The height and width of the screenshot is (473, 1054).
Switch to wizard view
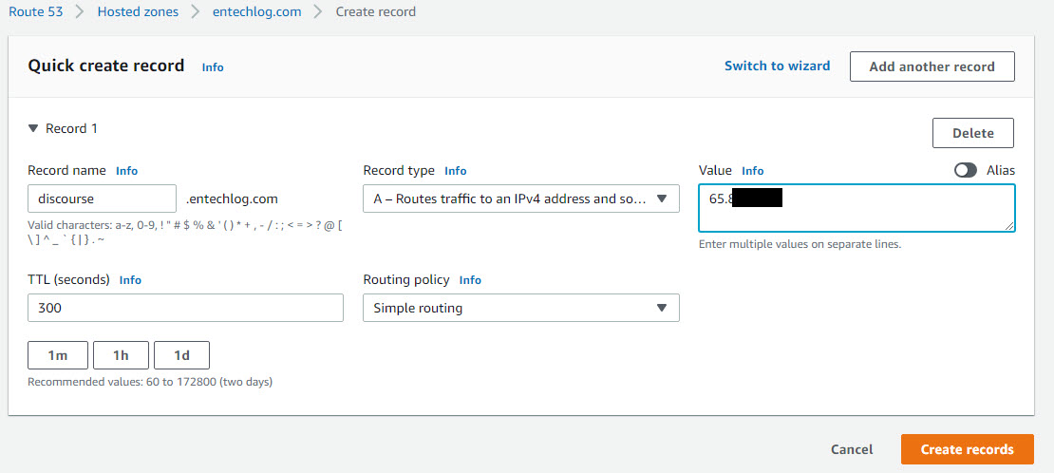(x=777, y=66)
